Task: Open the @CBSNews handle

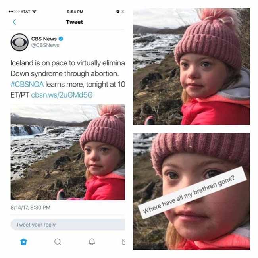Action: tap(45, 45)
